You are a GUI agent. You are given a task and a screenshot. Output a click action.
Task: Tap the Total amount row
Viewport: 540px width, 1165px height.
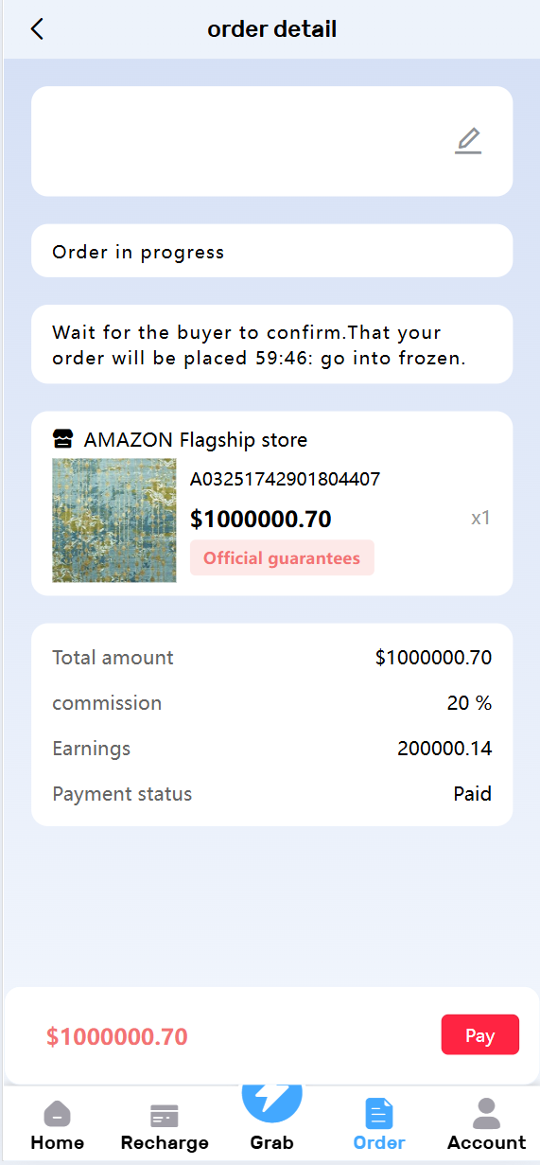point(272,658)
